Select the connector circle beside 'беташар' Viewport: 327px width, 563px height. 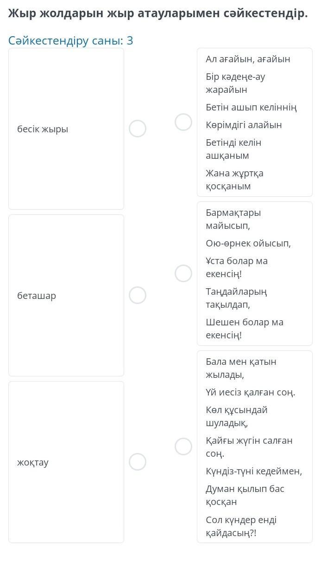coord(138,295)
